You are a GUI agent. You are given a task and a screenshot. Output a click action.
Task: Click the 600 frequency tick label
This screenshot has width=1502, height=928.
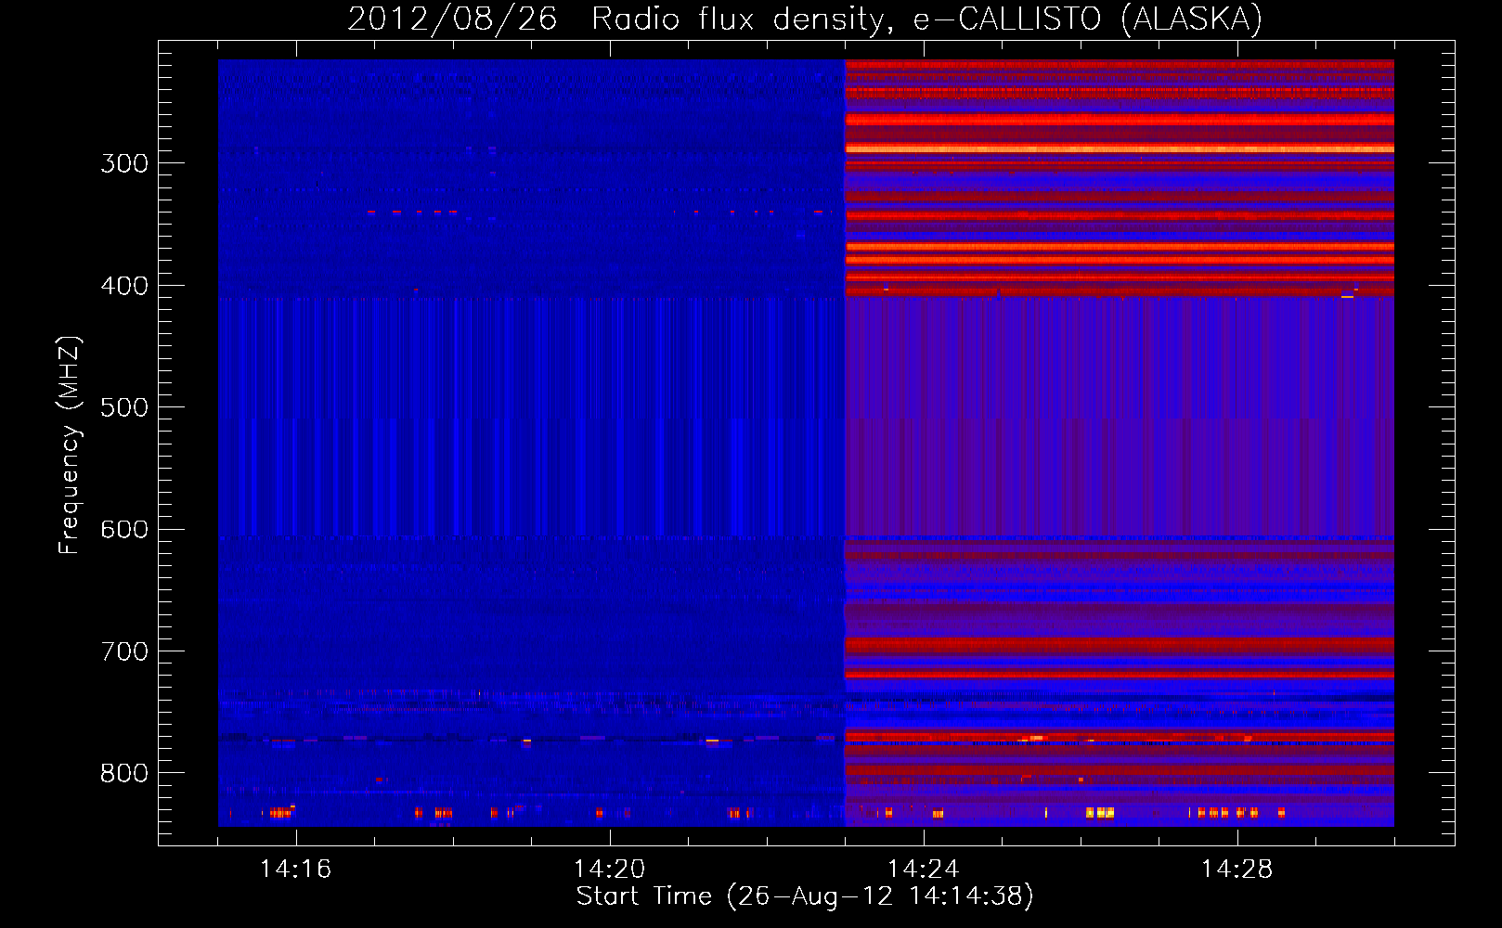pyautogui.click(x=124, y=529)
